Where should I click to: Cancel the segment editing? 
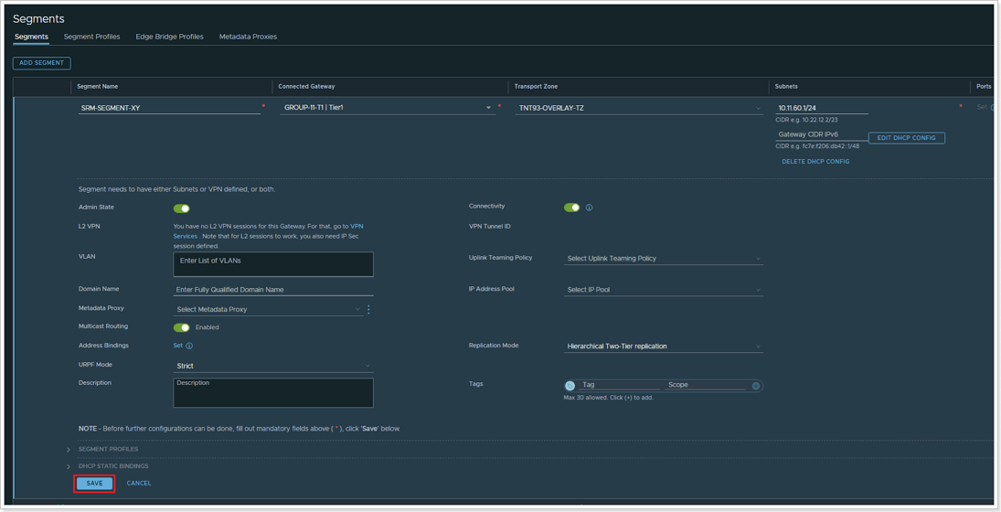139,484
